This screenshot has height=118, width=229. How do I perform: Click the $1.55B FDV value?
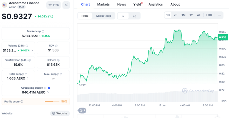pyautogui.click(x=53, y=50)
